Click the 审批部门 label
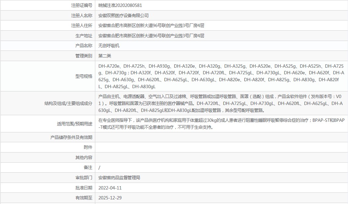 pyautogui.click(x=84, y=178)
